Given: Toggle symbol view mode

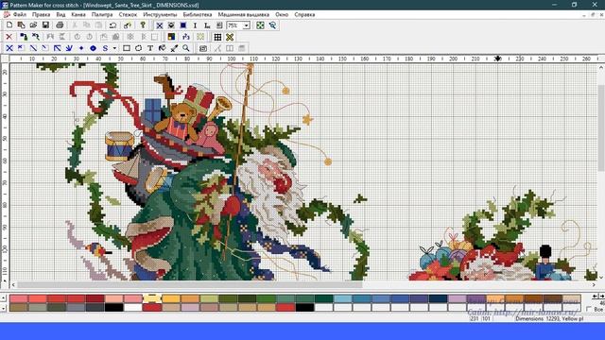Looking at the screenshot, I should coord(171,25).
